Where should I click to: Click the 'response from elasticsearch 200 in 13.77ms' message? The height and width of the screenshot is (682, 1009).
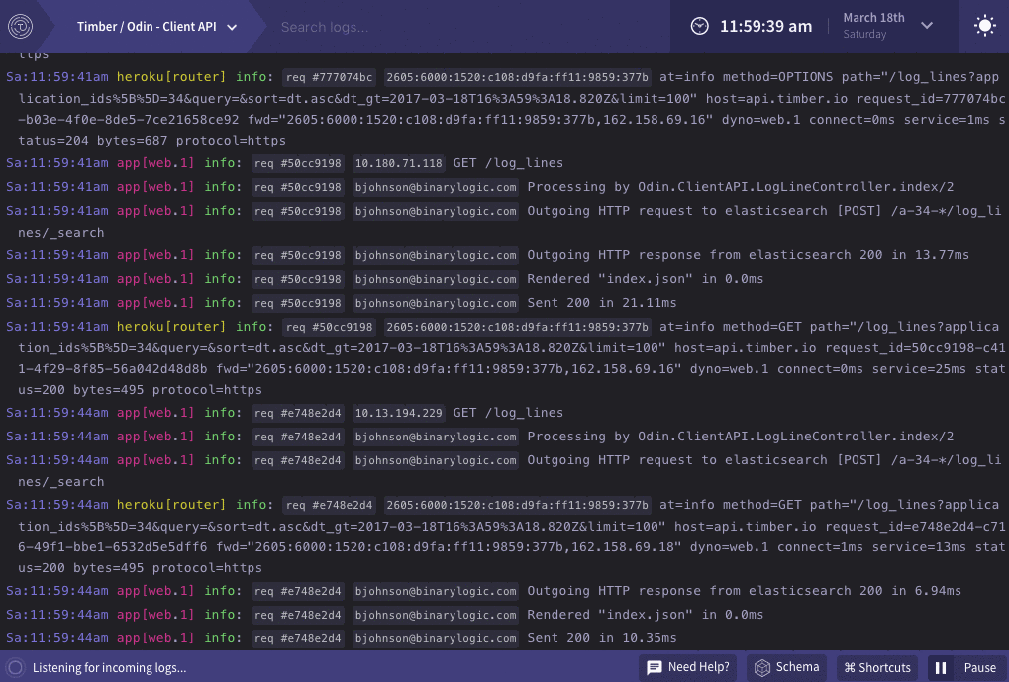coord(748,255)
